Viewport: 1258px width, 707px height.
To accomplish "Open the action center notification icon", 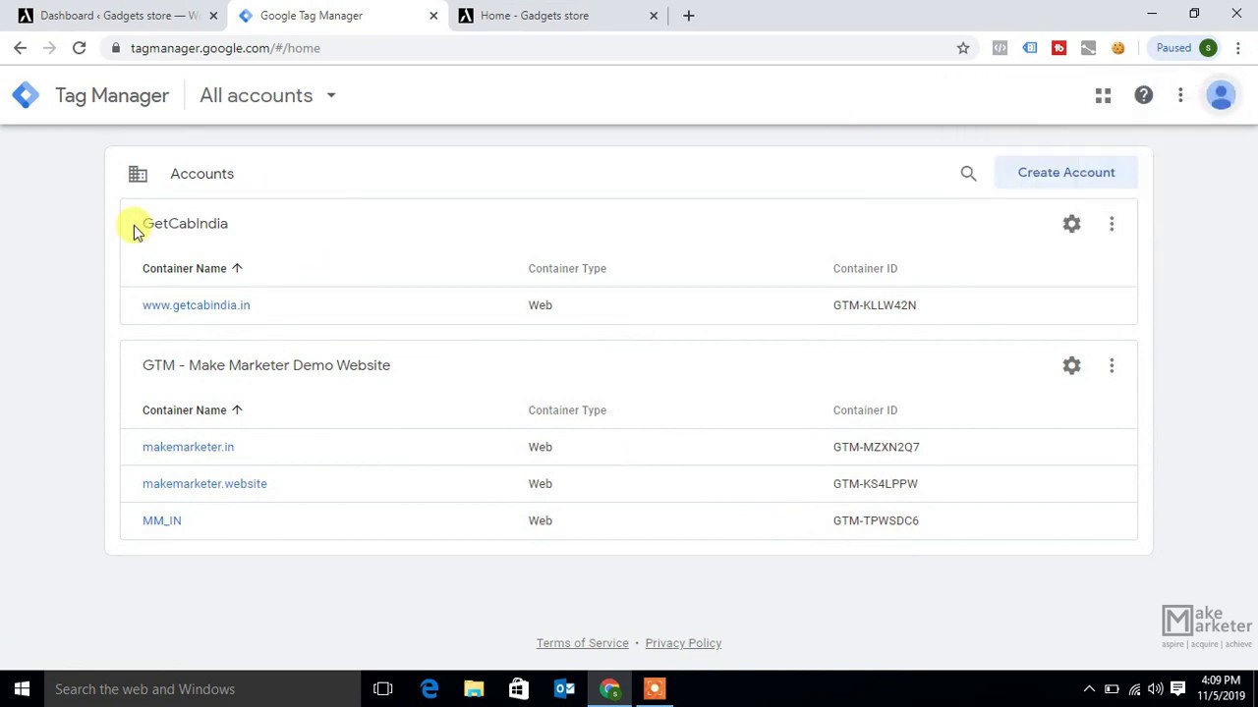I will click(1177, 689).
